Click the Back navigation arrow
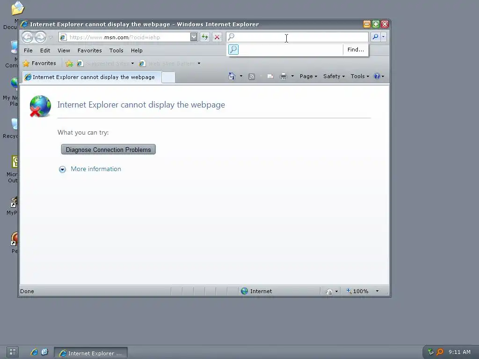479x359 pixels. point(27,37)
